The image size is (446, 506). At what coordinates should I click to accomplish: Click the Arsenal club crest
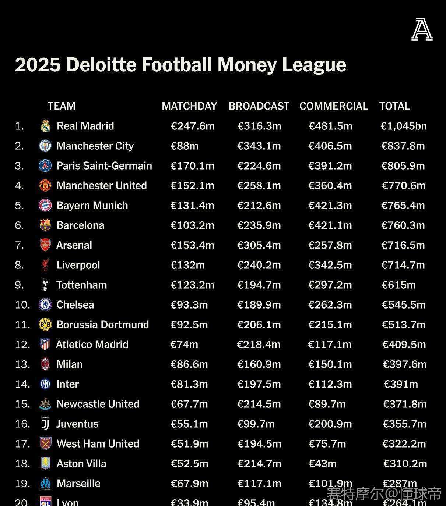[45, 245]
